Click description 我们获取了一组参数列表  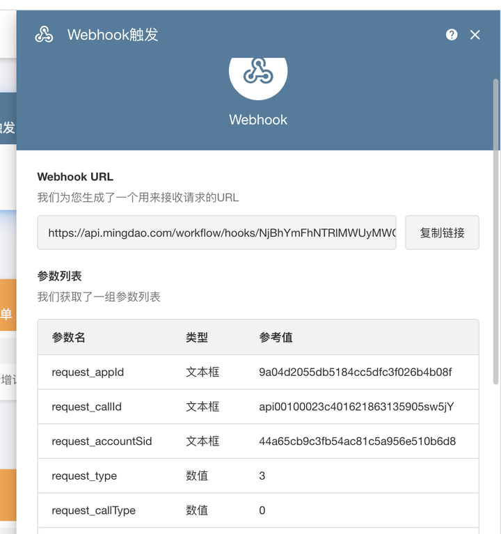(x=99, y=297)
